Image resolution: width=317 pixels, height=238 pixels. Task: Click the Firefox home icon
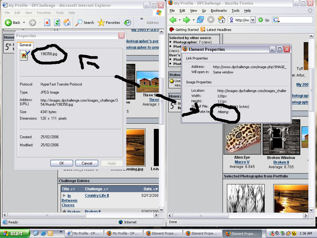[x=222, y=20]
